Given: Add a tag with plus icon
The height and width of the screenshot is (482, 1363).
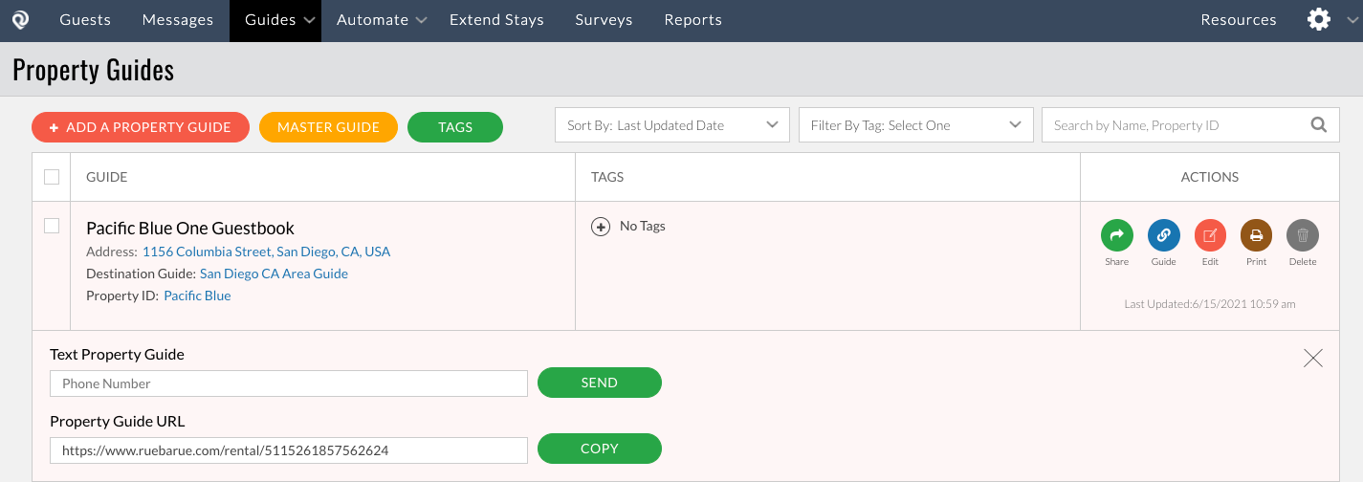Looking at the screenshot, I should pos(601,227).
